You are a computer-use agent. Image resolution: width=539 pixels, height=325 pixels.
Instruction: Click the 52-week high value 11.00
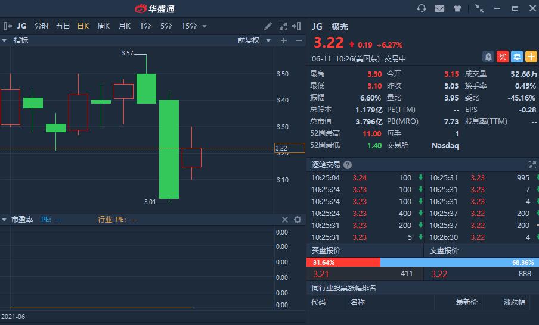[x=372, y=133]
